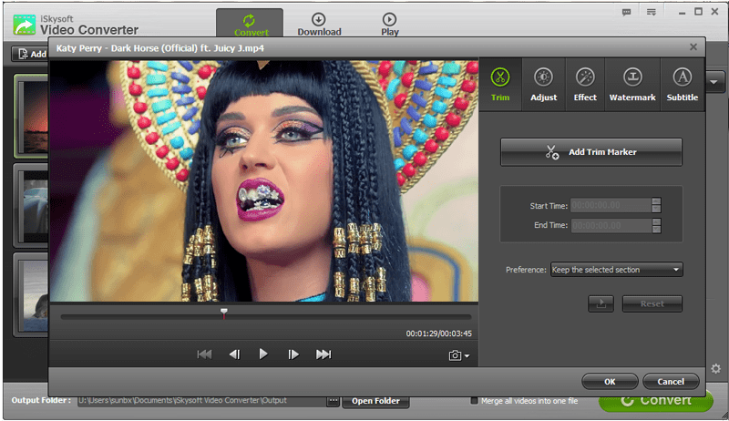Click the End Time stepper arrows
The width and height of the screenshot is (729, 421).
click(656, 226)
